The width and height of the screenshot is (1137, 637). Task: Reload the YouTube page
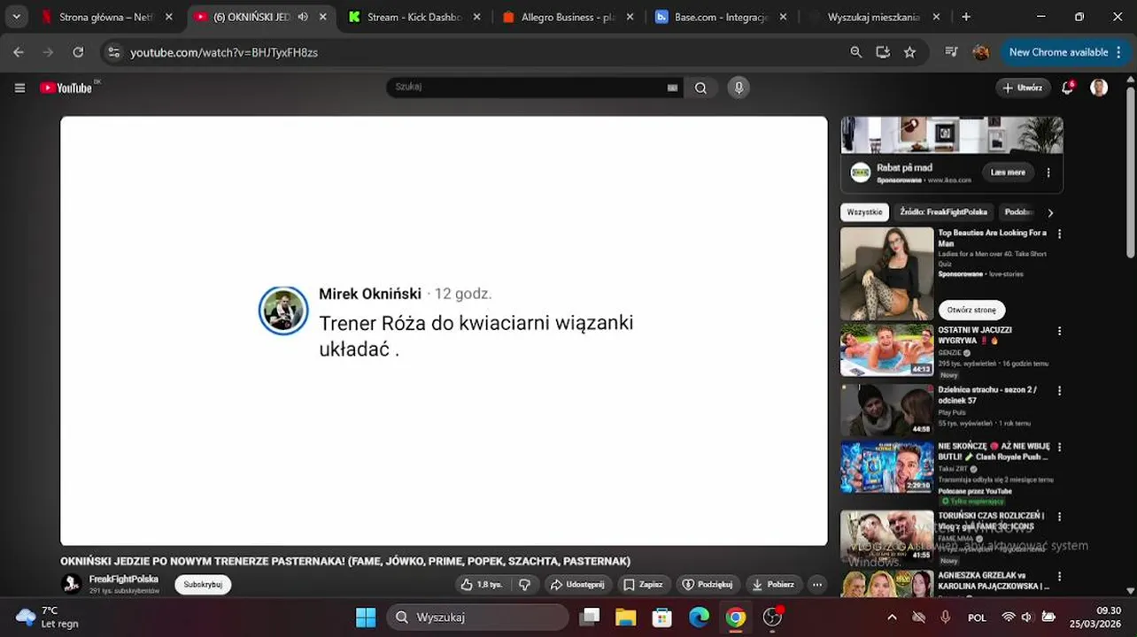point(78,52)
